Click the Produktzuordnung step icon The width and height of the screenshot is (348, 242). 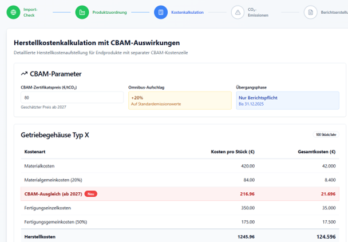pyautogui.click(x=83, y=12)
